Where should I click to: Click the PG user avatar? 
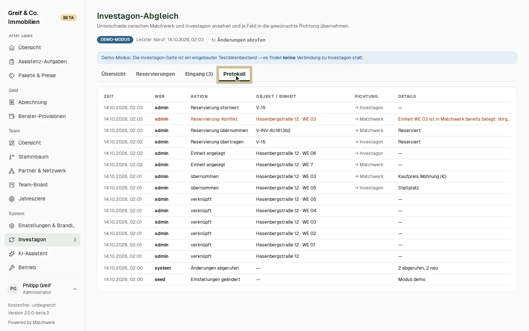[13, 289]
